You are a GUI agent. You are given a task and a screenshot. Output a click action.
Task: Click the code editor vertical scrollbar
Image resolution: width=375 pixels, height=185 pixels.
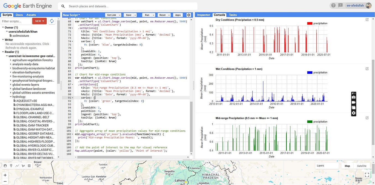pyautogui.click(x=191, y=127)
